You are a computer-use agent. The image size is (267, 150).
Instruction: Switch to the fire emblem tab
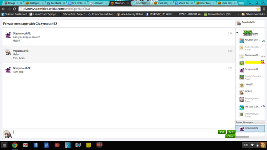pos(77,3)
